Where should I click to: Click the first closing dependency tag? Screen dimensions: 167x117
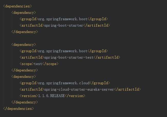pyautogui.click(x=25, y=32)
